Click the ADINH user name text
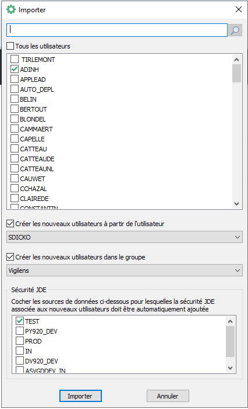The image size is (248, 409). 29,70
